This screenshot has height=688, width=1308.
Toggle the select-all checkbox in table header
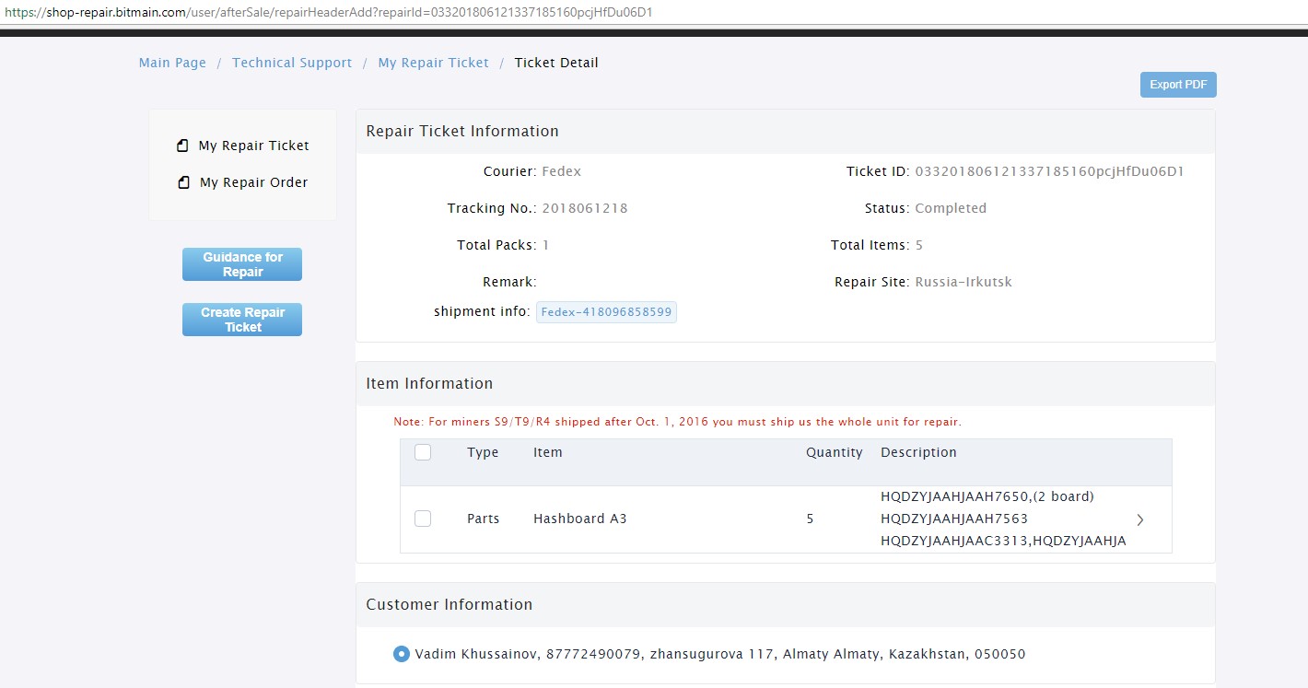tap(423, 452)
